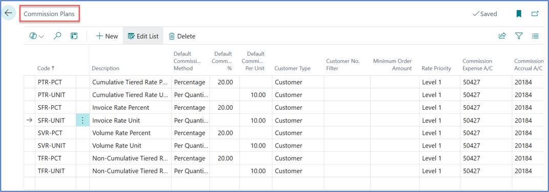Toggle Edit List mode

[x=143, y=36]
